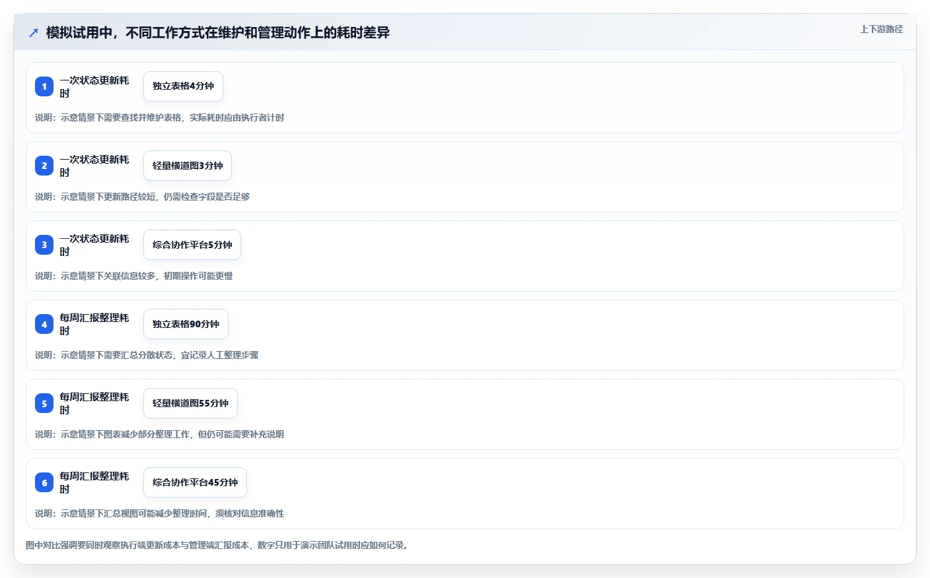
Task: Click the arrow icon beside the panel title
Action: [x=34, y=32]
